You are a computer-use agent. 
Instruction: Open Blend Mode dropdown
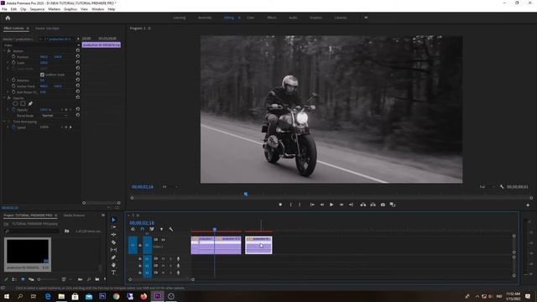pyautogui.click(x=55, y=116)
